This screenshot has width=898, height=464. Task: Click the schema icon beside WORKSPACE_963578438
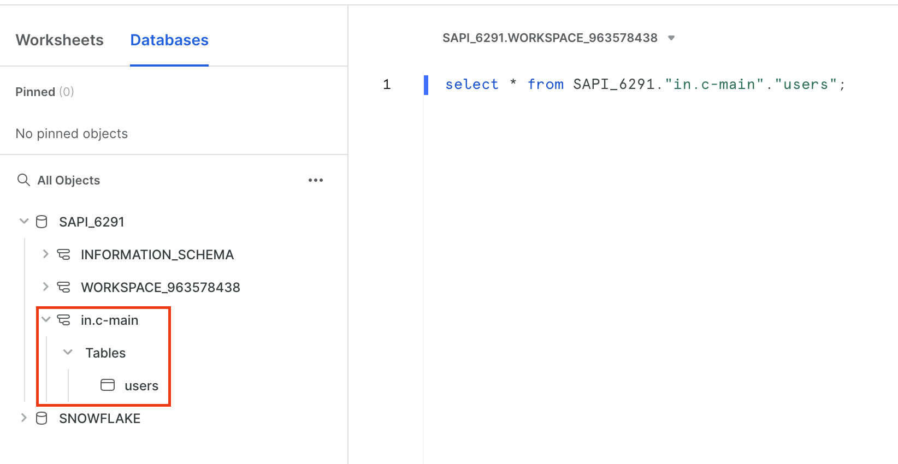[x=63, y=287]
